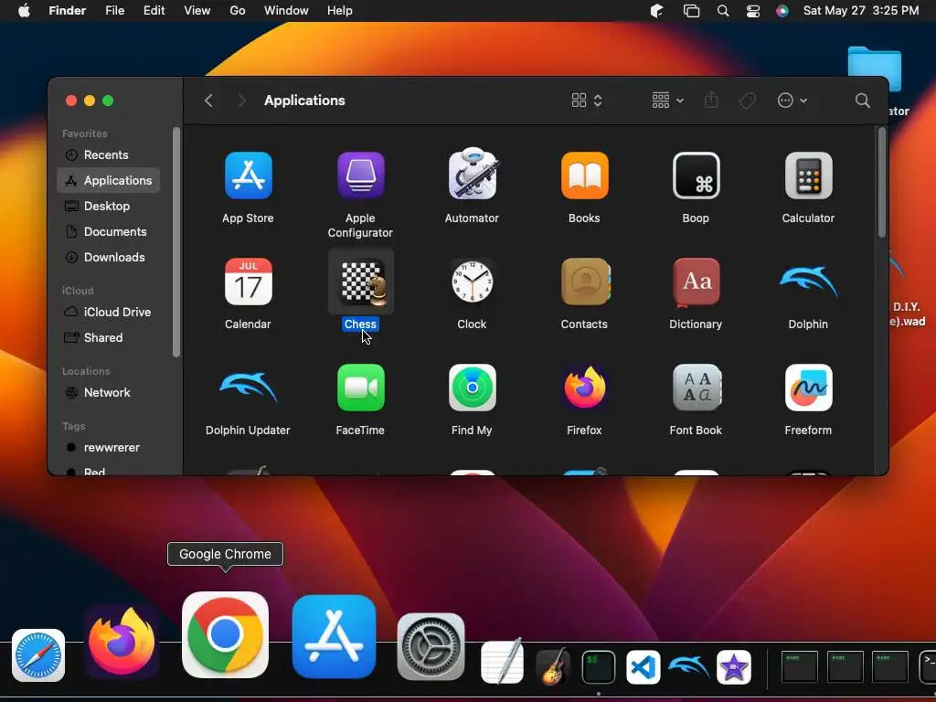The image size is (936, 702).
Task: Click the Edit Tags toolbar icon
Action: pos(747,101)
